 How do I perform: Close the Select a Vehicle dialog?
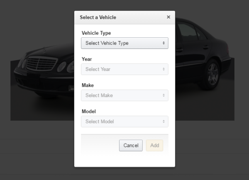(168, 17)
